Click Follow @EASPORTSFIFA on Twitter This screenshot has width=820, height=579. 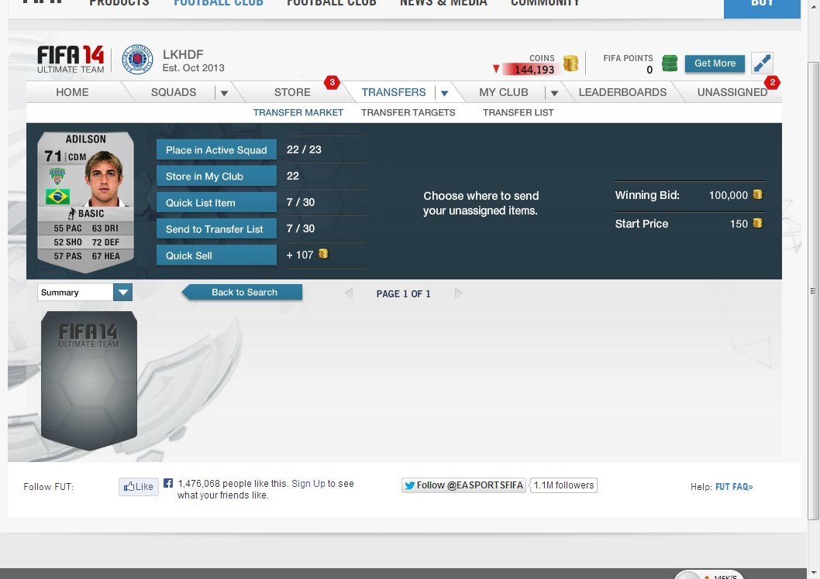tap(463, 485)
